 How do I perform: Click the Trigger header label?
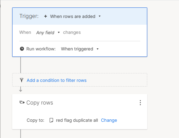(x=29, y=16)
